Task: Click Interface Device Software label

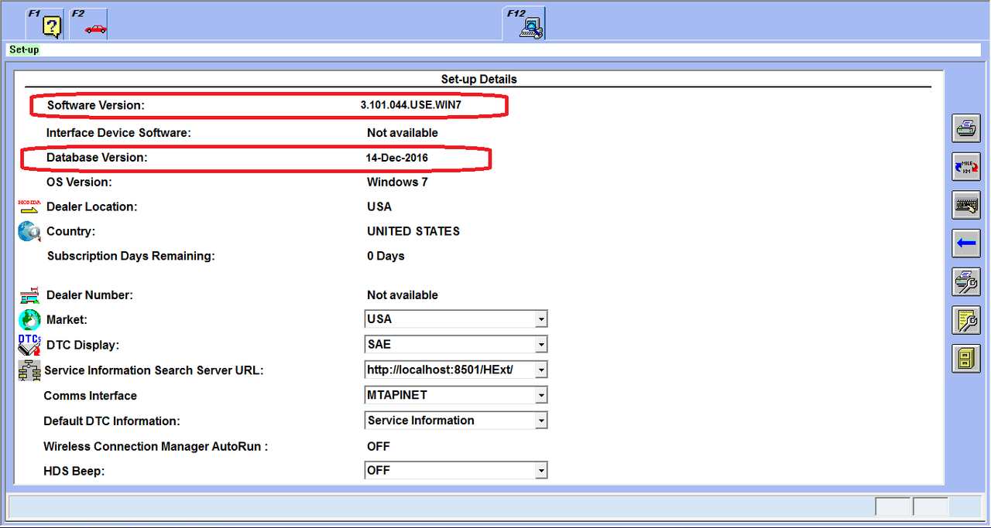Action: [x=118, y=133]
